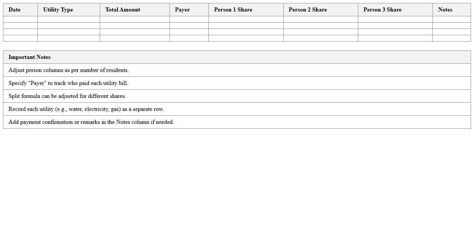
Task: Click the Date column header
Action: [x=14, y=10]
